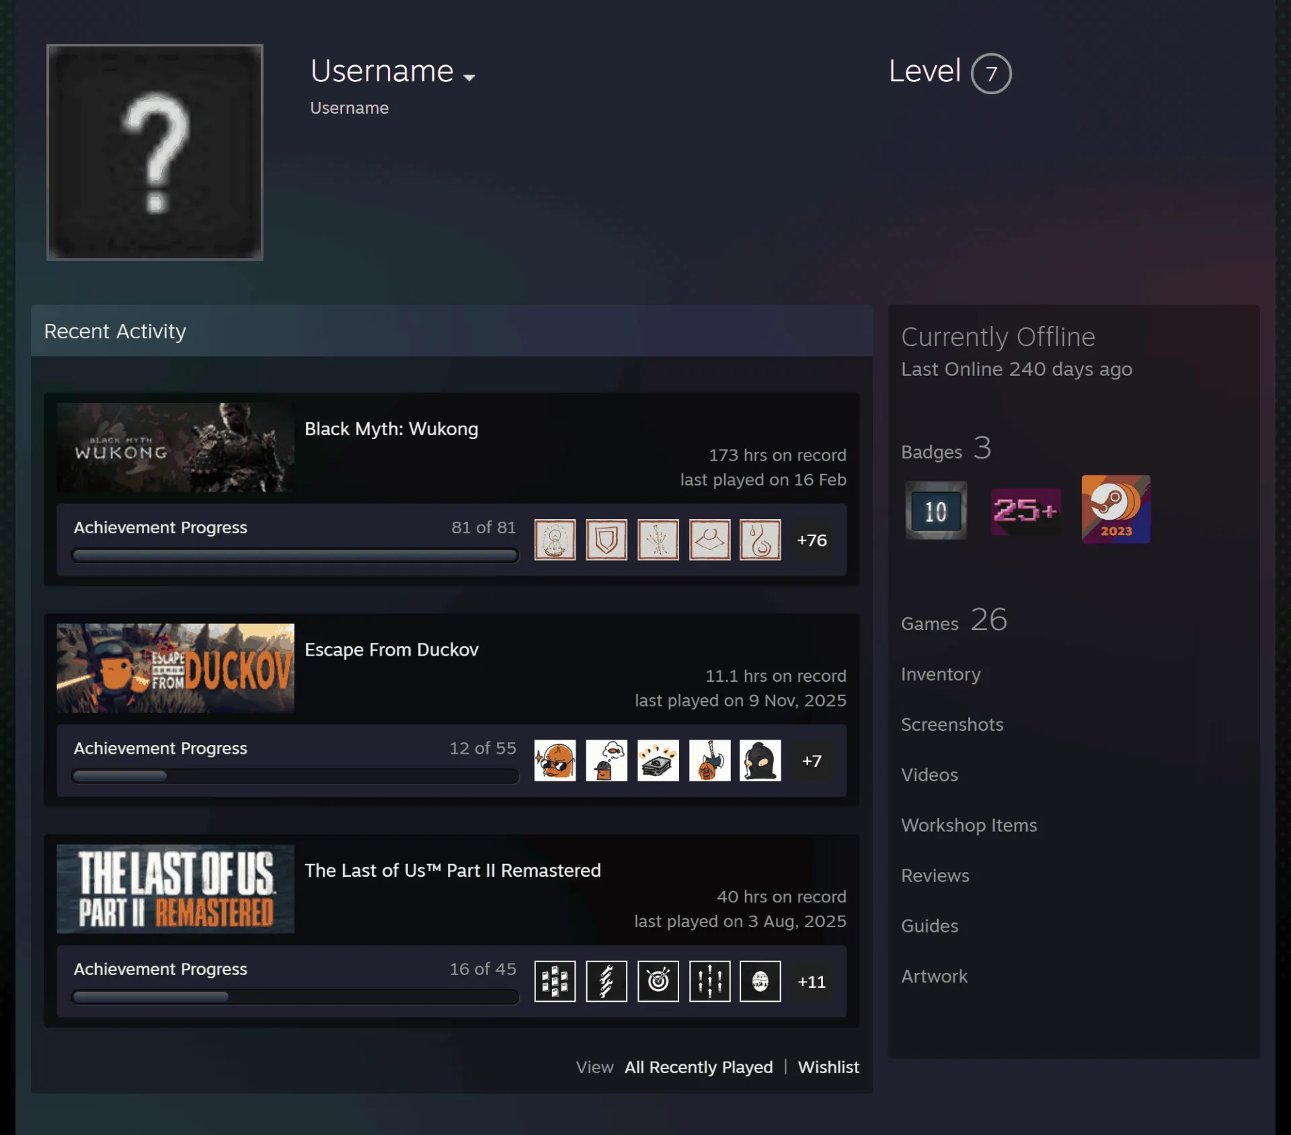Show the +76 more Wukong achievements
1291x1135 pixels.
click(x=812, y=540)
